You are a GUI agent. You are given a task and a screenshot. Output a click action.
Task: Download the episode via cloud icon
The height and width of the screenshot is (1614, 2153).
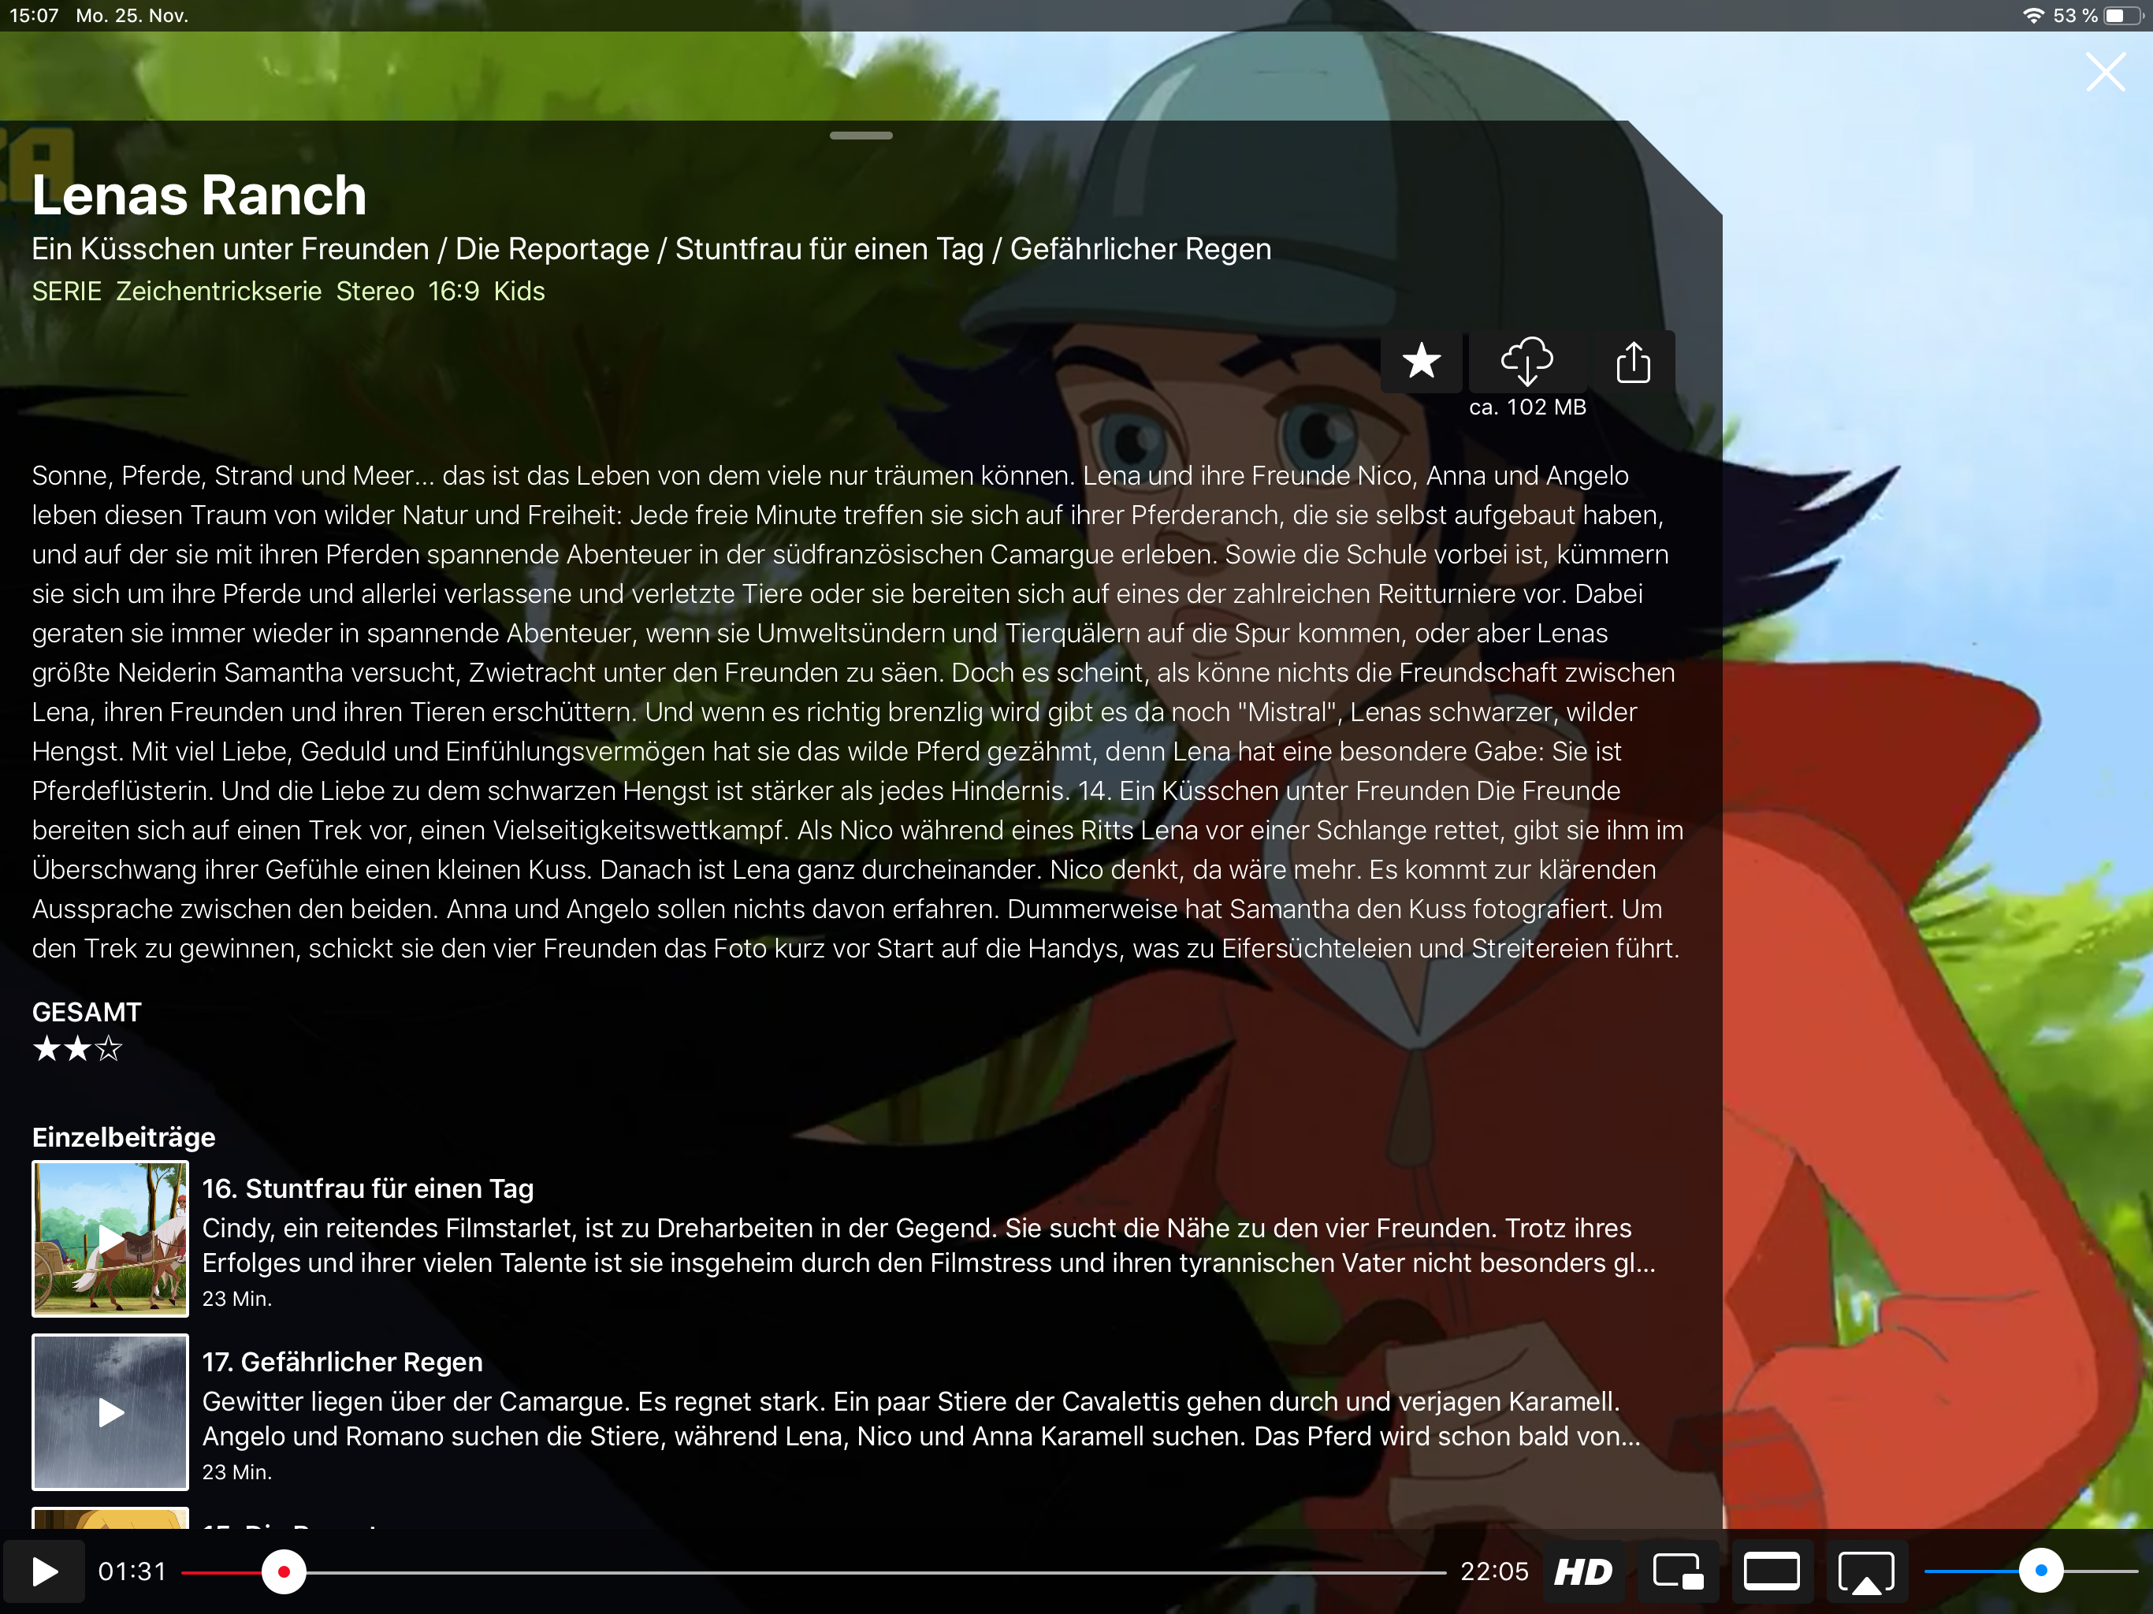pos(1526,361)
